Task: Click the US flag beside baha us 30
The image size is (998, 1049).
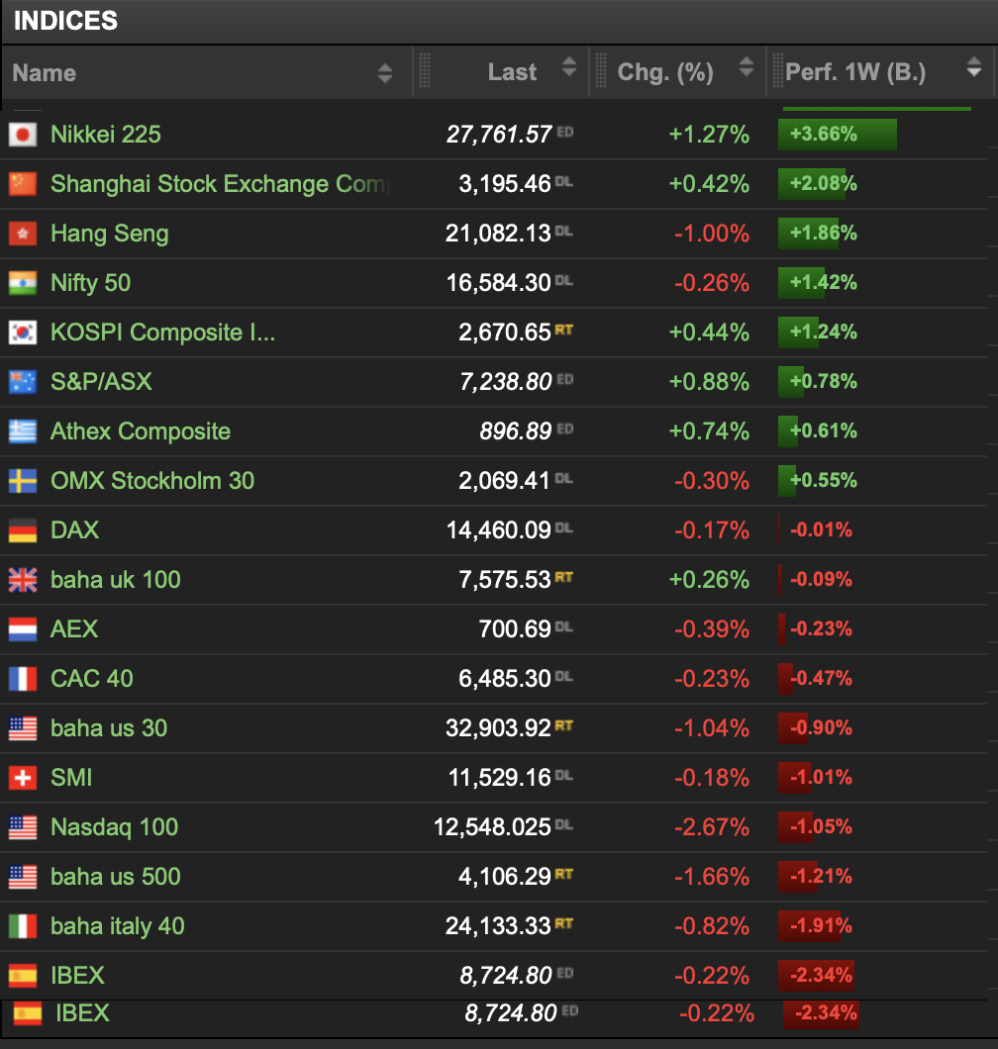Action: tap(23, 728)
